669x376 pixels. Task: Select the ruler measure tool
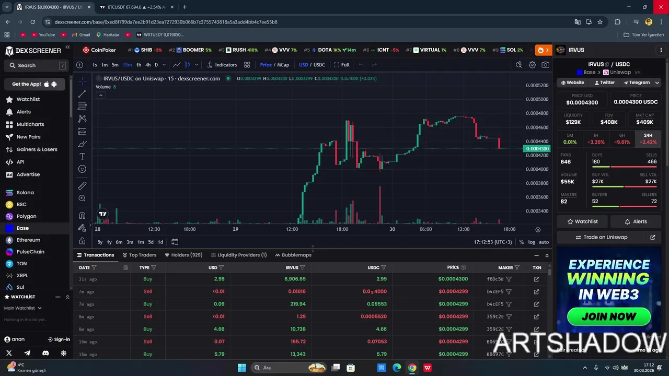pos(82,185)
